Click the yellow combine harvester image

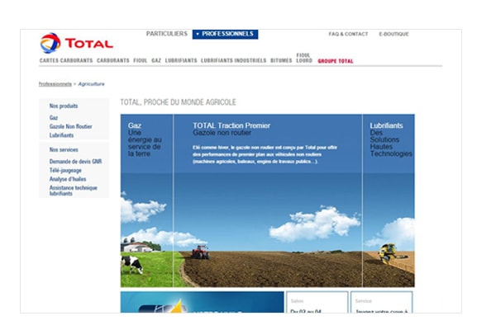[392, 252]
